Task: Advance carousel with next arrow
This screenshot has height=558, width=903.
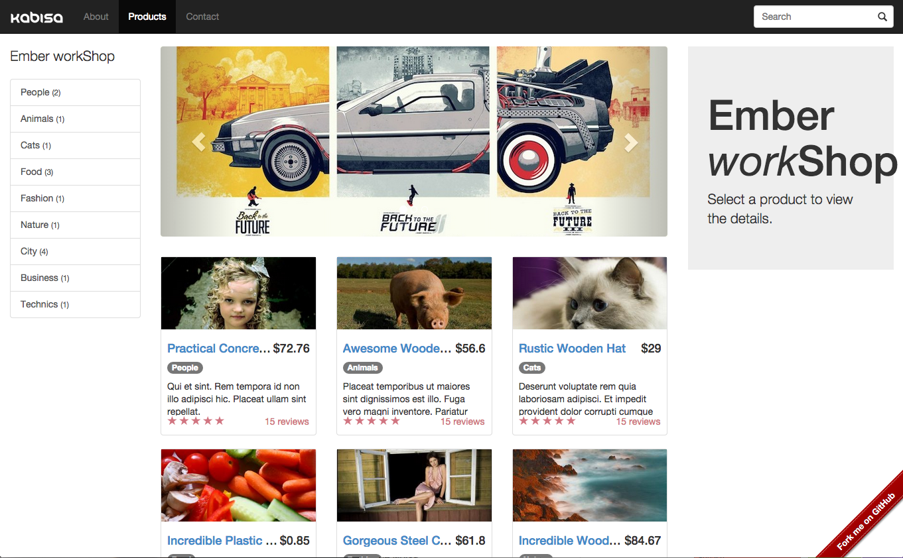Action: click(630, 142)
